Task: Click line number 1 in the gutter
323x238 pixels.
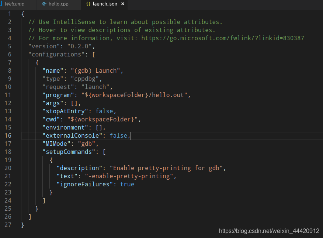Action: 10,14
